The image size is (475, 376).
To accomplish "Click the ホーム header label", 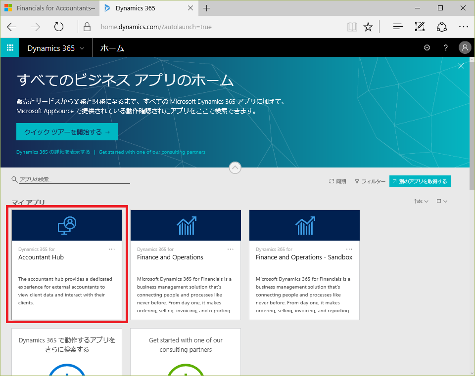I will (112, 48).
